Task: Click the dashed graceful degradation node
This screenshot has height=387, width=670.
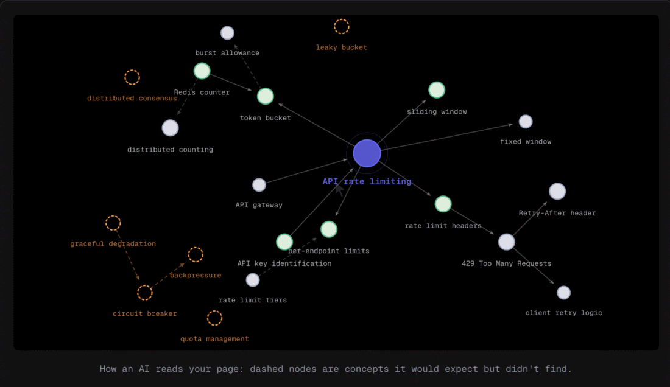Action: click(113, 223)
